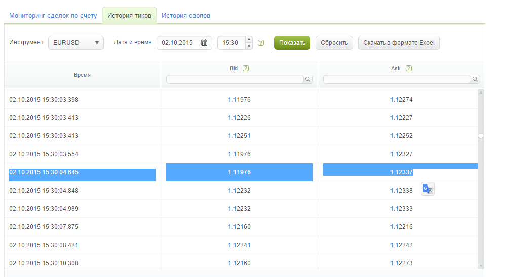The width and height of the screenshot is (508, 277).
Task: Open the calendar date picker icon
Action: [x=204, y=42]
